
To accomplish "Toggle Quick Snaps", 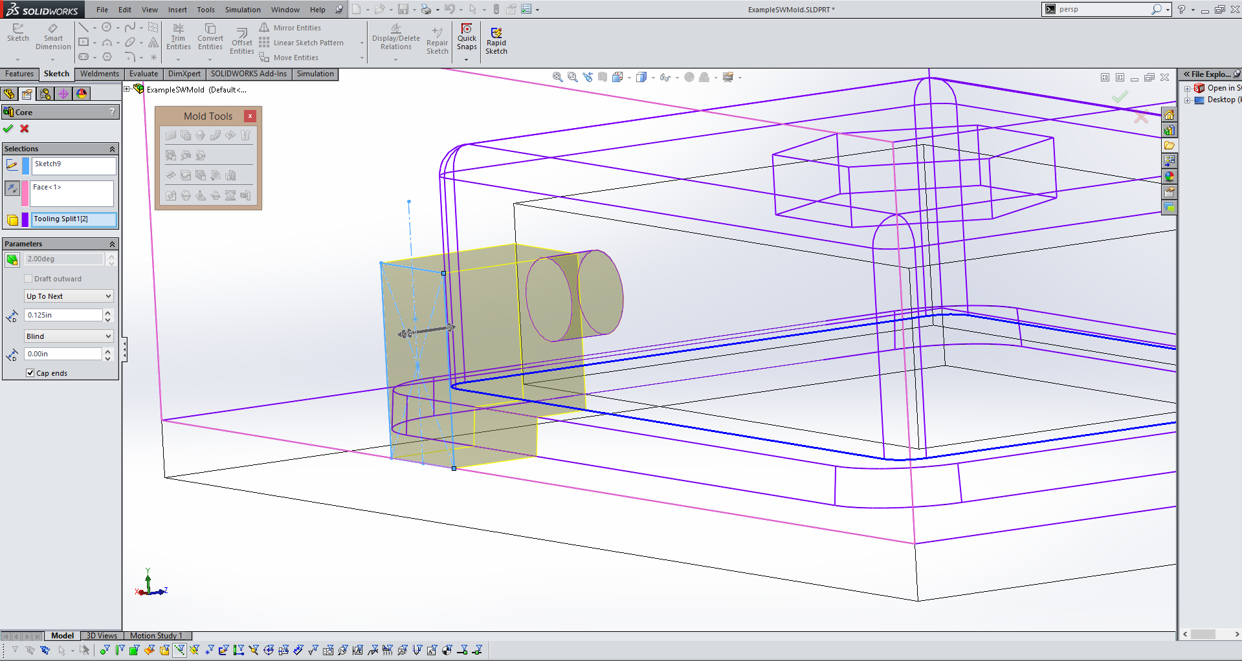I will [467, 37].
